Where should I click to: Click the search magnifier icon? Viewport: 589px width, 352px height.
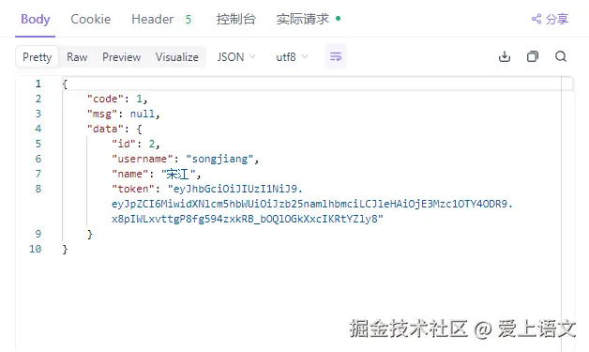[x=561, y=56]
